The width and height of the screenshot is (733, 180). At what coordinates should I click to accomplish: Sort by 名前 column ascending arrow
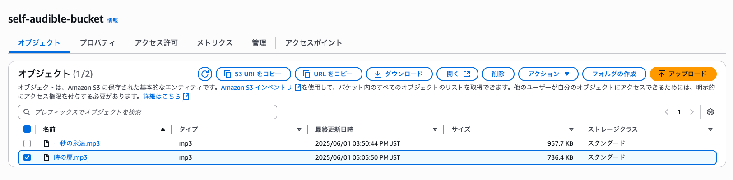(163, 129)
